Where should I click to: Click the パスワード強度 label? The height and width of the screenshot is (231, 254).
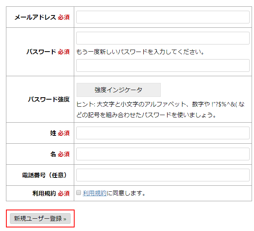pos(49,99)
